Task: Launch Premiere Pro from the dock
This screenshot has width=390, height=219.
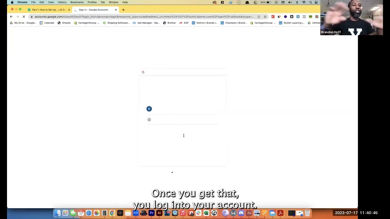Action: click(x=151, y=213)
